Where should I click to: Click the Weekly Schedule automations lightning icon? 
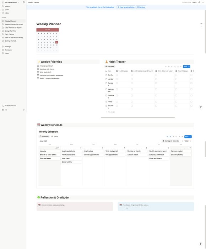point(173,137)
